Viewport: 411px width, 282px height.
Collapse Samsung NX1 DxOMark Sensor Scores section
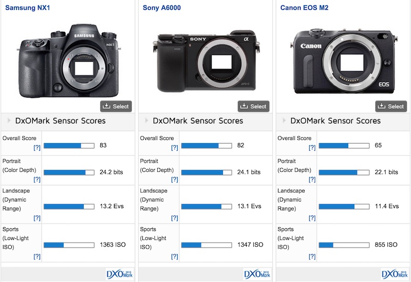(9, 120)
